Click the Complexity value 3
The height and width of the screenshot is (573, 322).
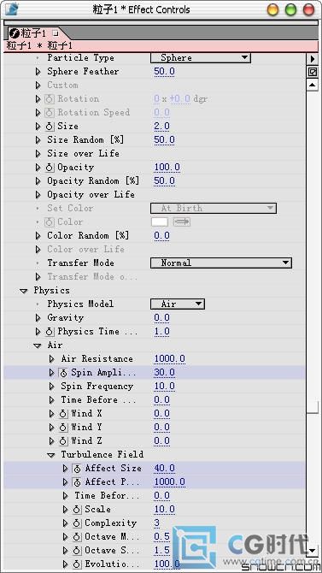click(x=156, y=523)
